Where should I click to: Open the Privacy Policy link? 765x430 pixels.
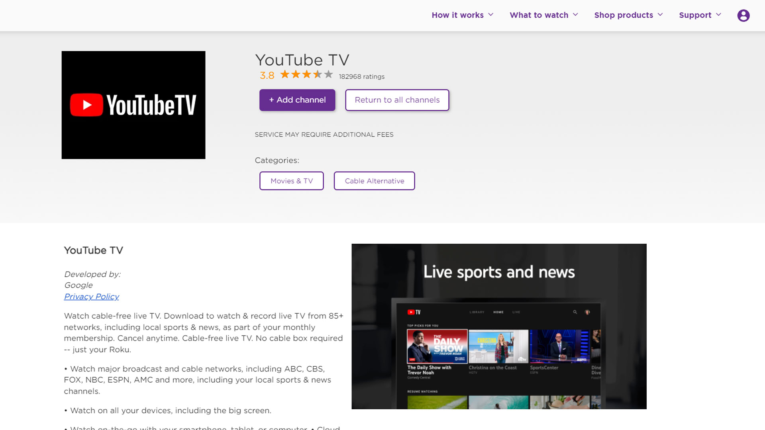click(92, 297)
